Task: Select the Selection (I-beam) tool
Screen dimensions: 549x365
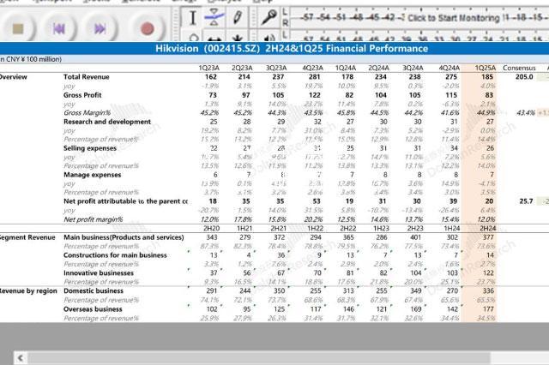Action: [x=192, y=17]
